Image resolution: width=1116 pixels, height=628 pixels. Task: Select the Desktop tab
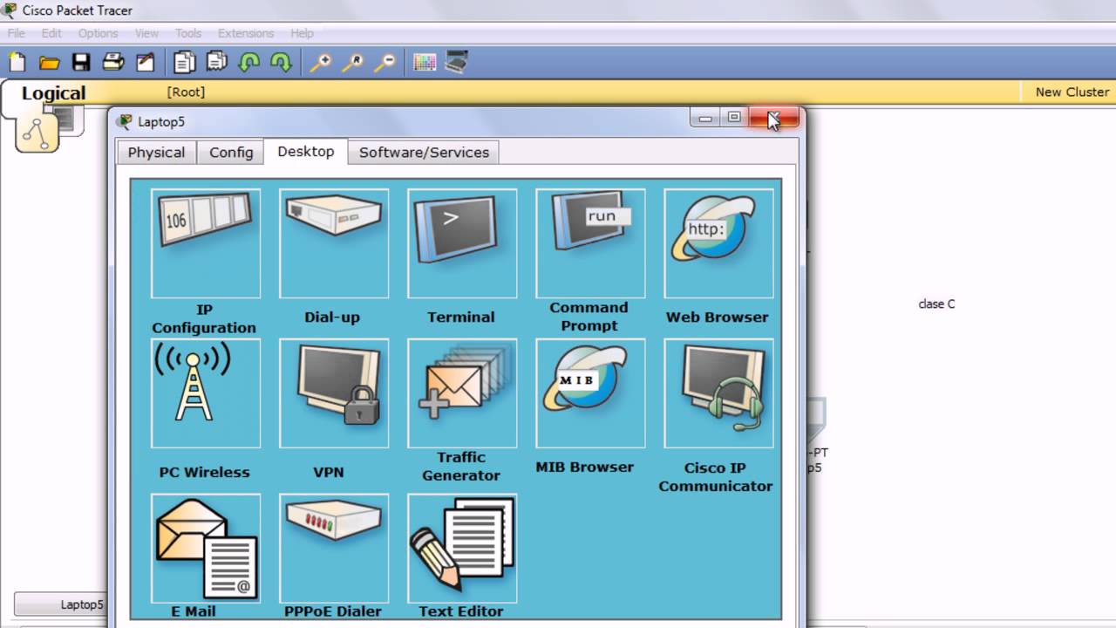point(306,151)
